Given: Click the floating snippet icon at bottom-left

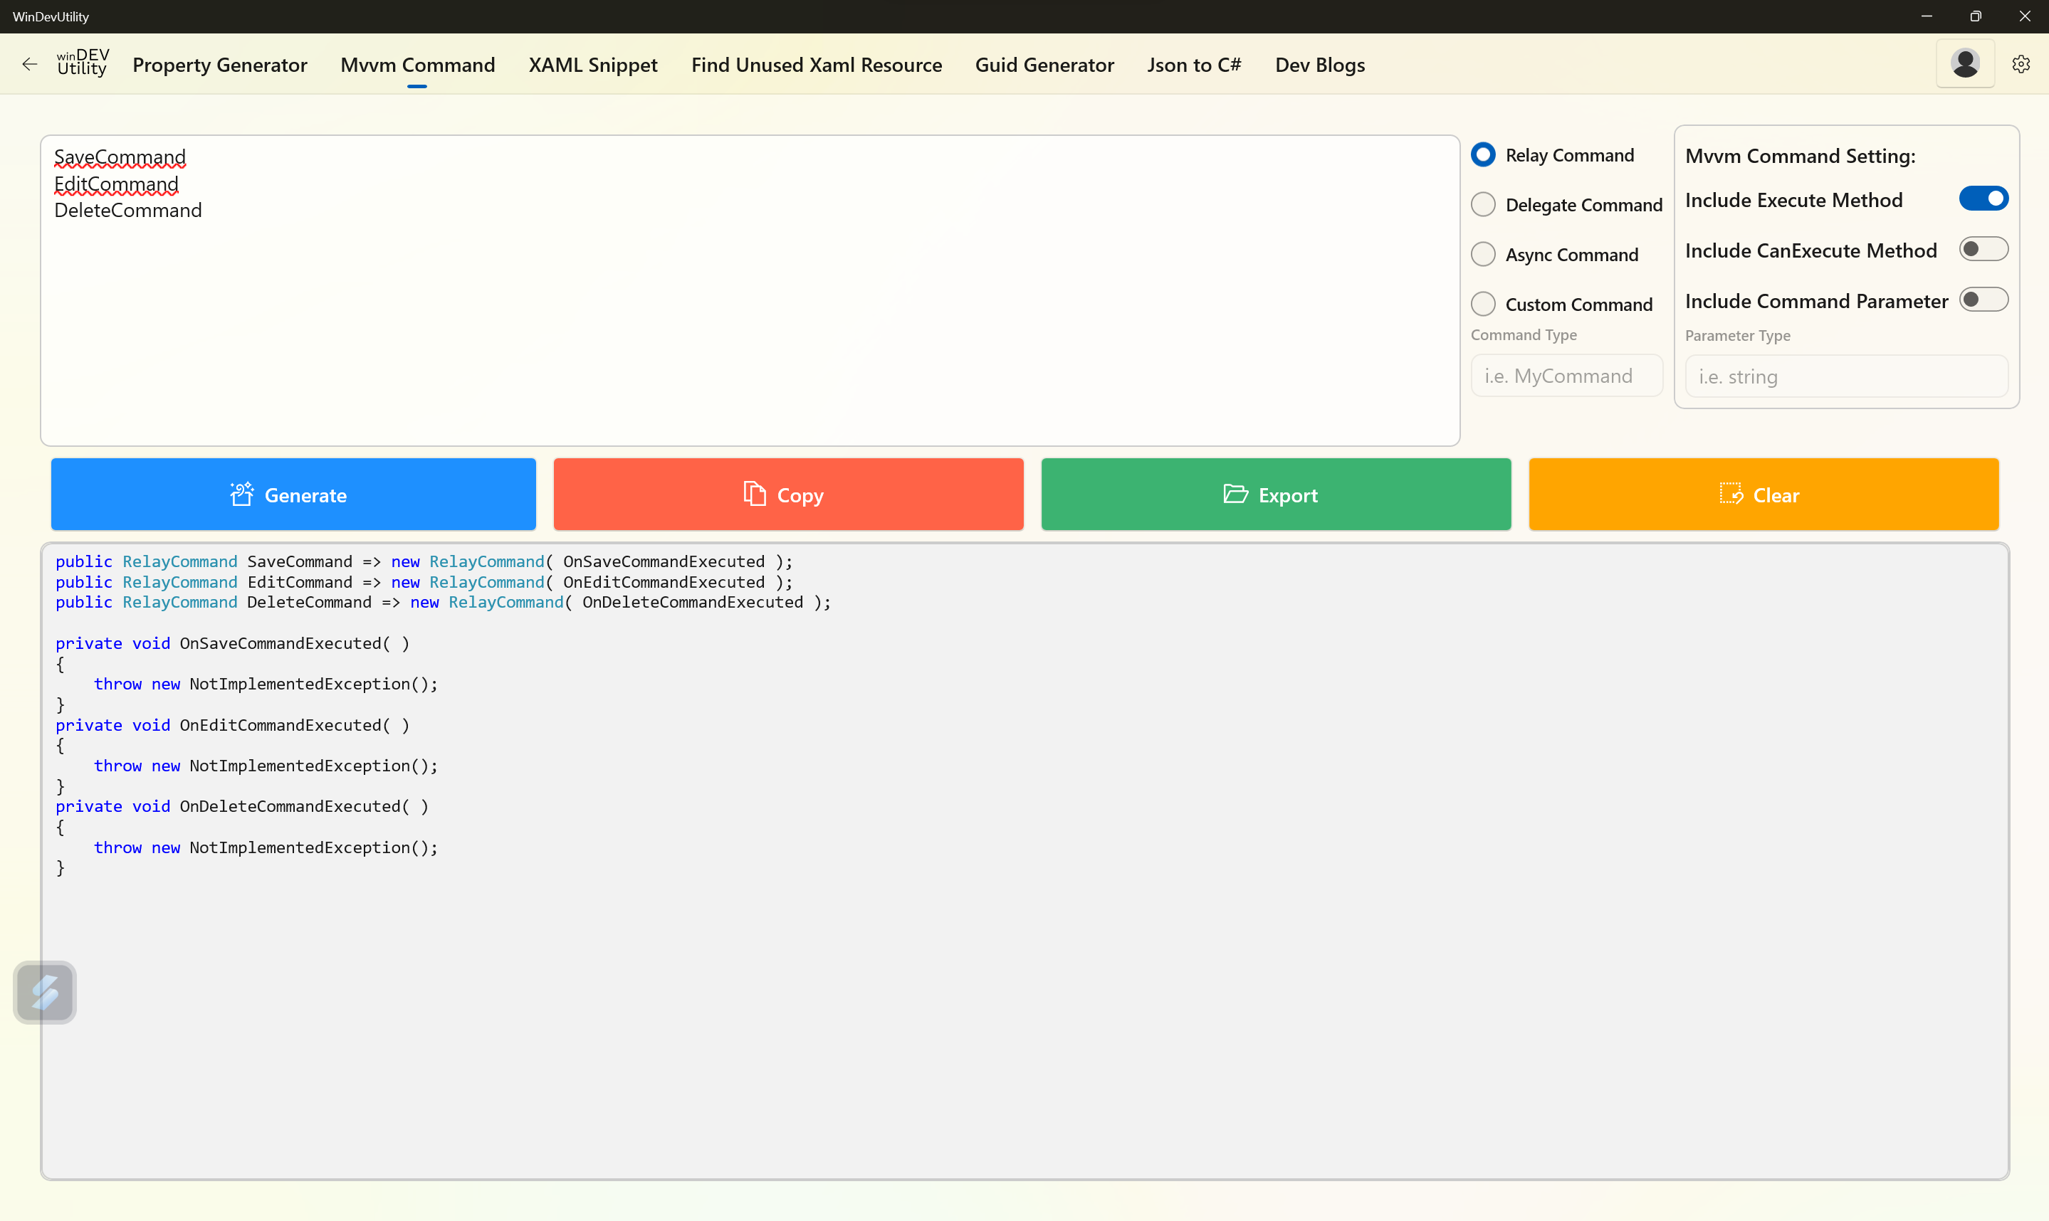Looking at the screenshot, I should point(46,993).
